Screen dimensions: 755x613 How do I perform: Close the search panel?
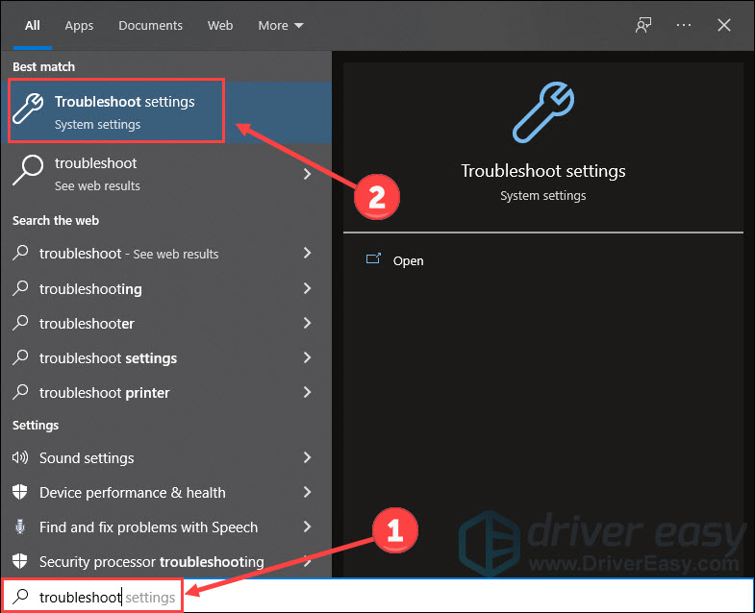coord(724,25)
